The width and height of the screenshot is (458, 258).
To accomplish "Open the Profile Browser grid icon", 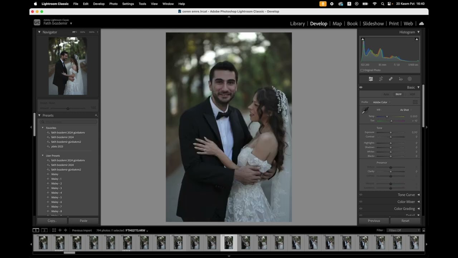I will [x=415, y=102].
